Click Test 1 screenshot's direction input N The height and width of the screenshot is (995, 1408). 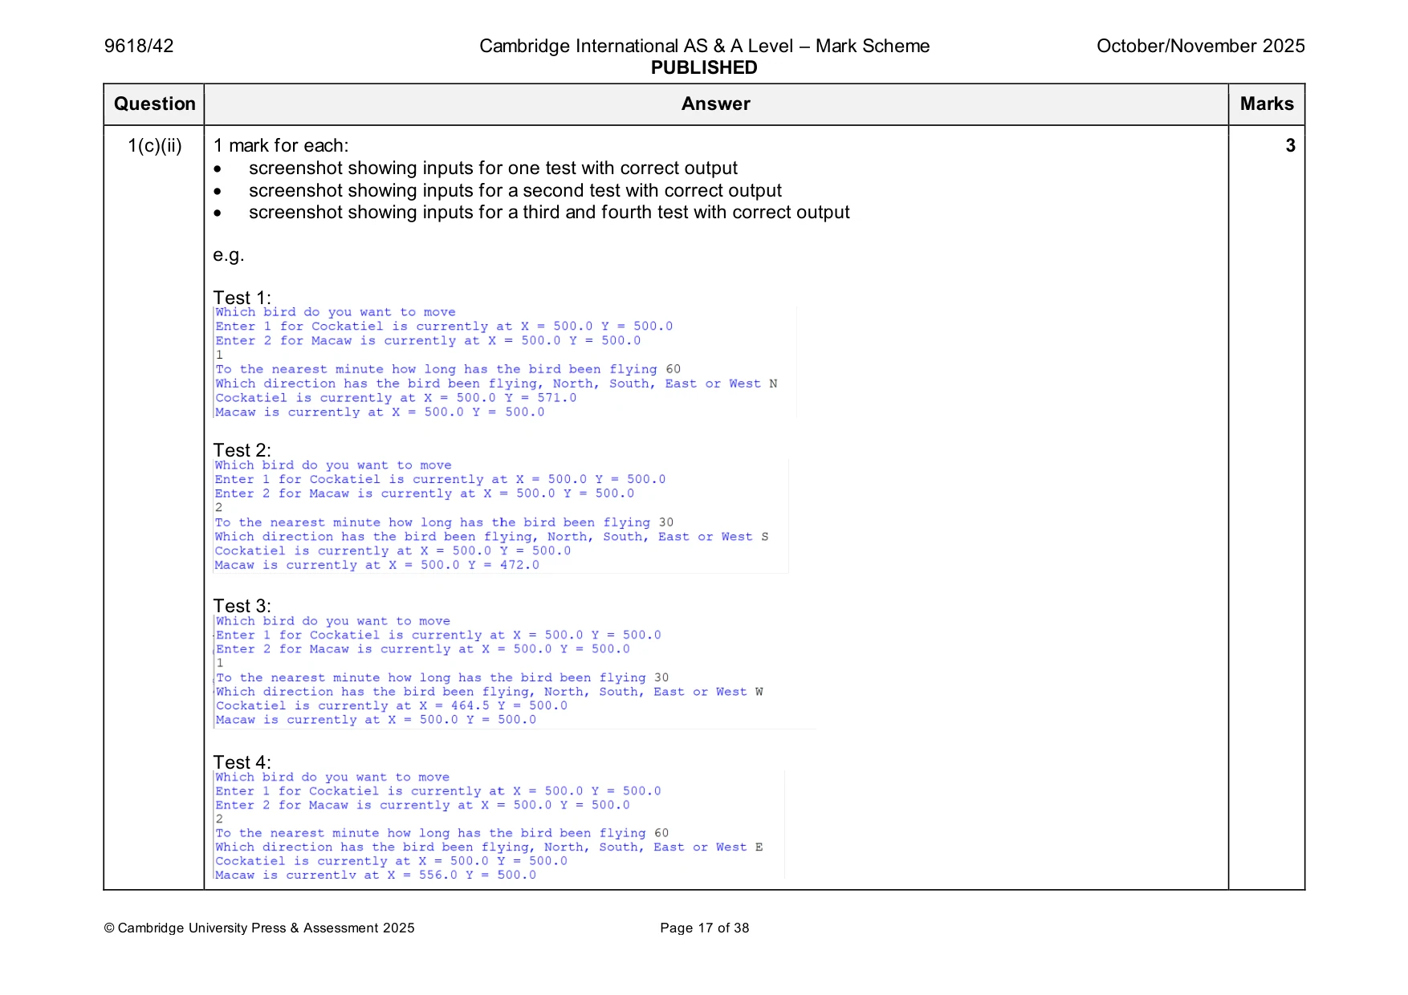773,384
